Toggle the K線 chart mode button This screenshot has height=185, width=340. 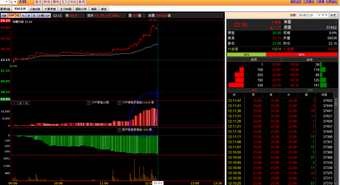tap(4, 16)
